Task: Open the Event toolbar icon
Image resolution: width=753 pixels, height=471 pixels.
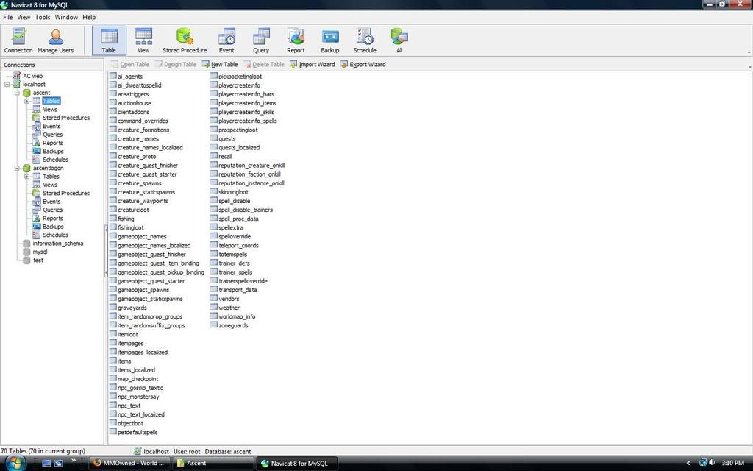Action: 226,40
